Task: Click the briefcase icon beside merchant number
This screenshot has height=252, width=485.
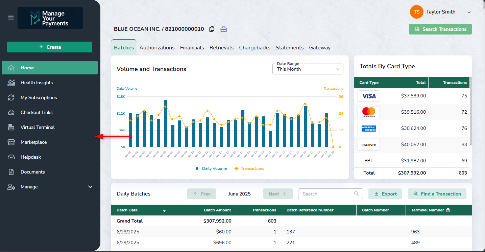Action: pyautogui.click(x=223, y=29)
